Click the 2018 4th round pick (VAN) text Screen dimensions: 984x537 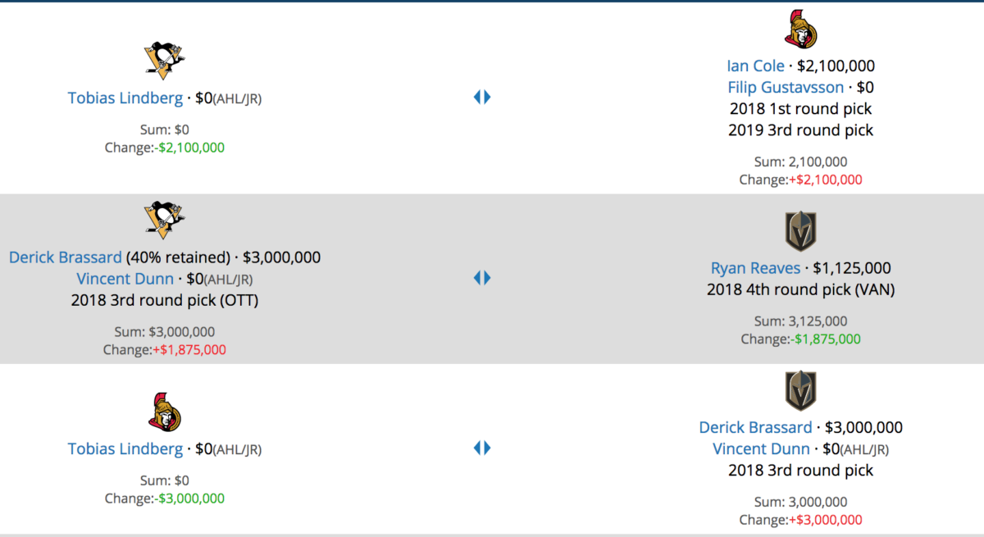click(800, 289)
